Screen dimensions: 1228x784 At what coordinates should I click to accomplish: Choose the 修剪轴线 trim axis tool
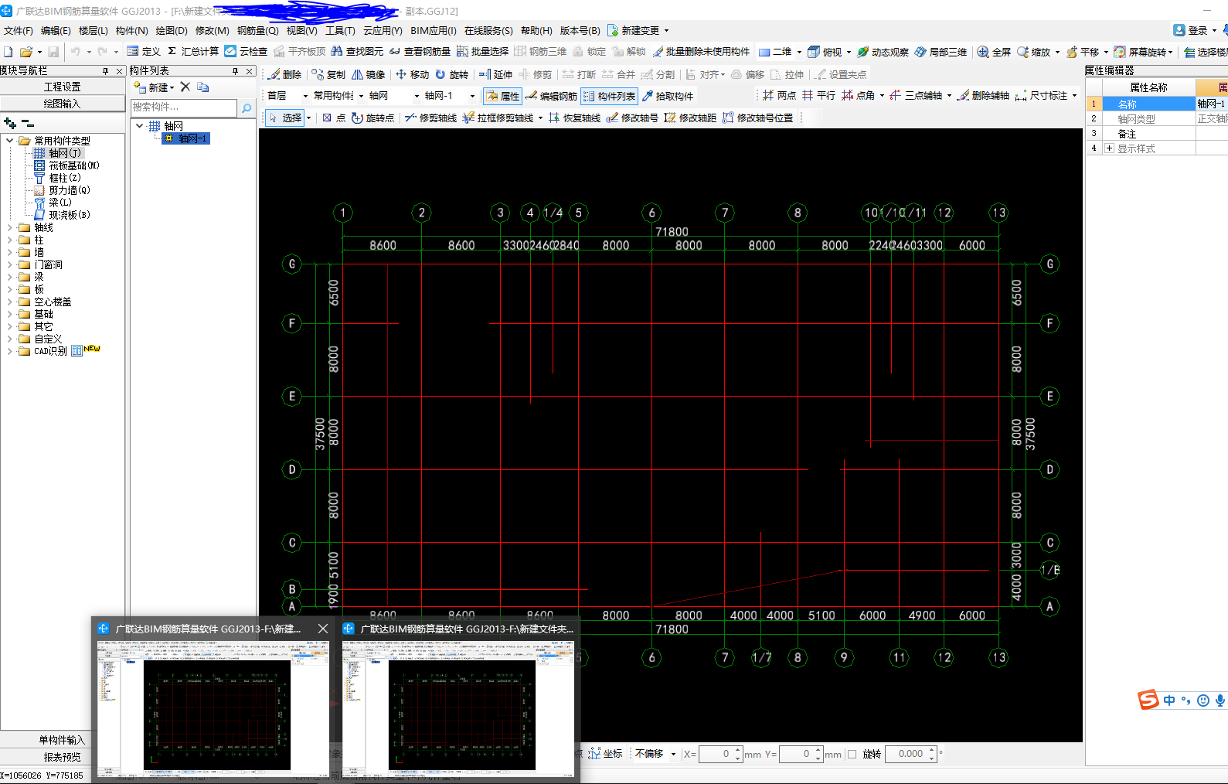pyautogui.click(x=430, y=118)
